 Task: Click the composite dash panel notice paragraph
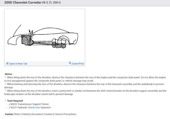click(85, 79)
